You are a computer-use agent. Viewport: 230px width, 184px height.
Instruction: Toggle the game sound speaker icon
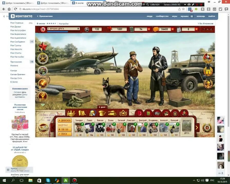[208, 29]
